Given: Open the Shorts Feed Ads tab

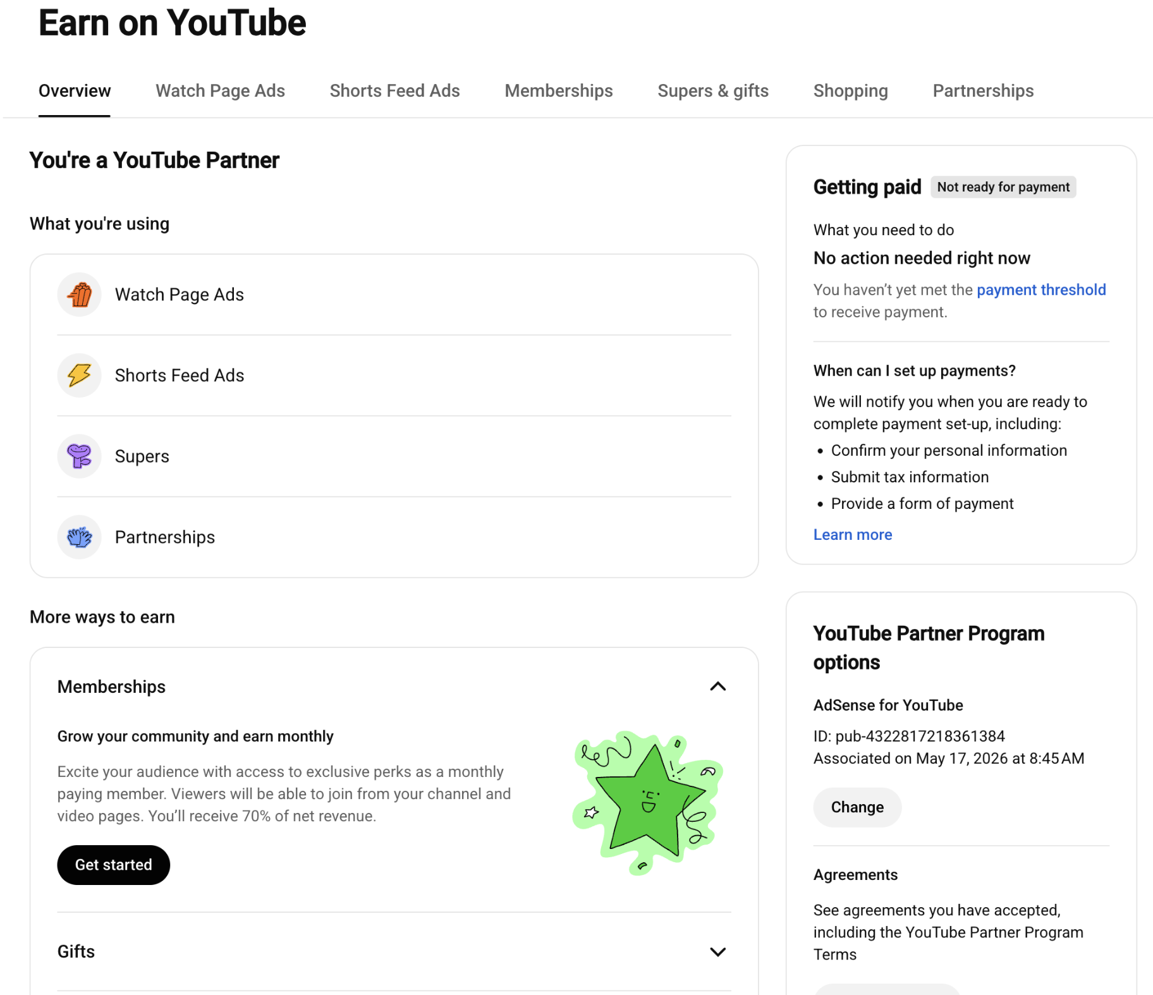Looking at the screenshot, I should [395, 91].
